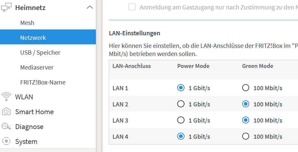Image resolution: width=298 pixels, height=152 pixels.
Task: Set LAN 2 to 1 Gbit/s
Action: point(181,104)
